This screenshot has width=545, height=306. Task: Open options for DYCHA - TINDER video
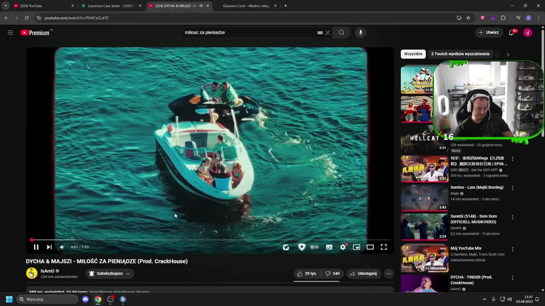[x=513, y=278]
